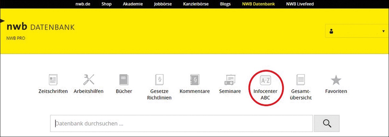Click the Favoriten star icon

[x=336, y=80]
